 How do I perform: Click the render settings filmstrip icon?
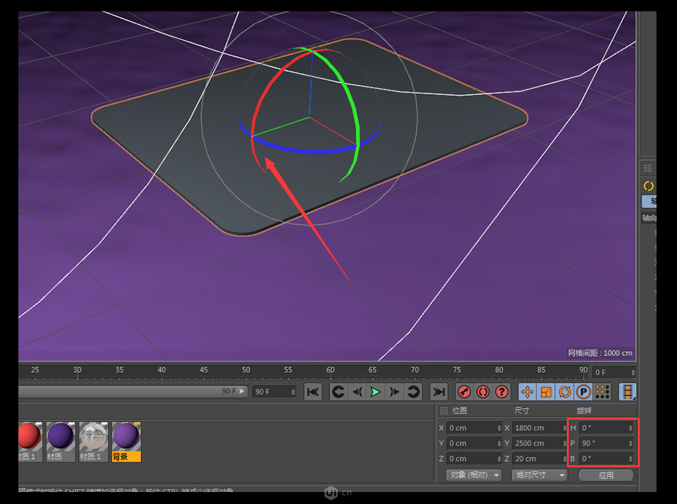627,392
